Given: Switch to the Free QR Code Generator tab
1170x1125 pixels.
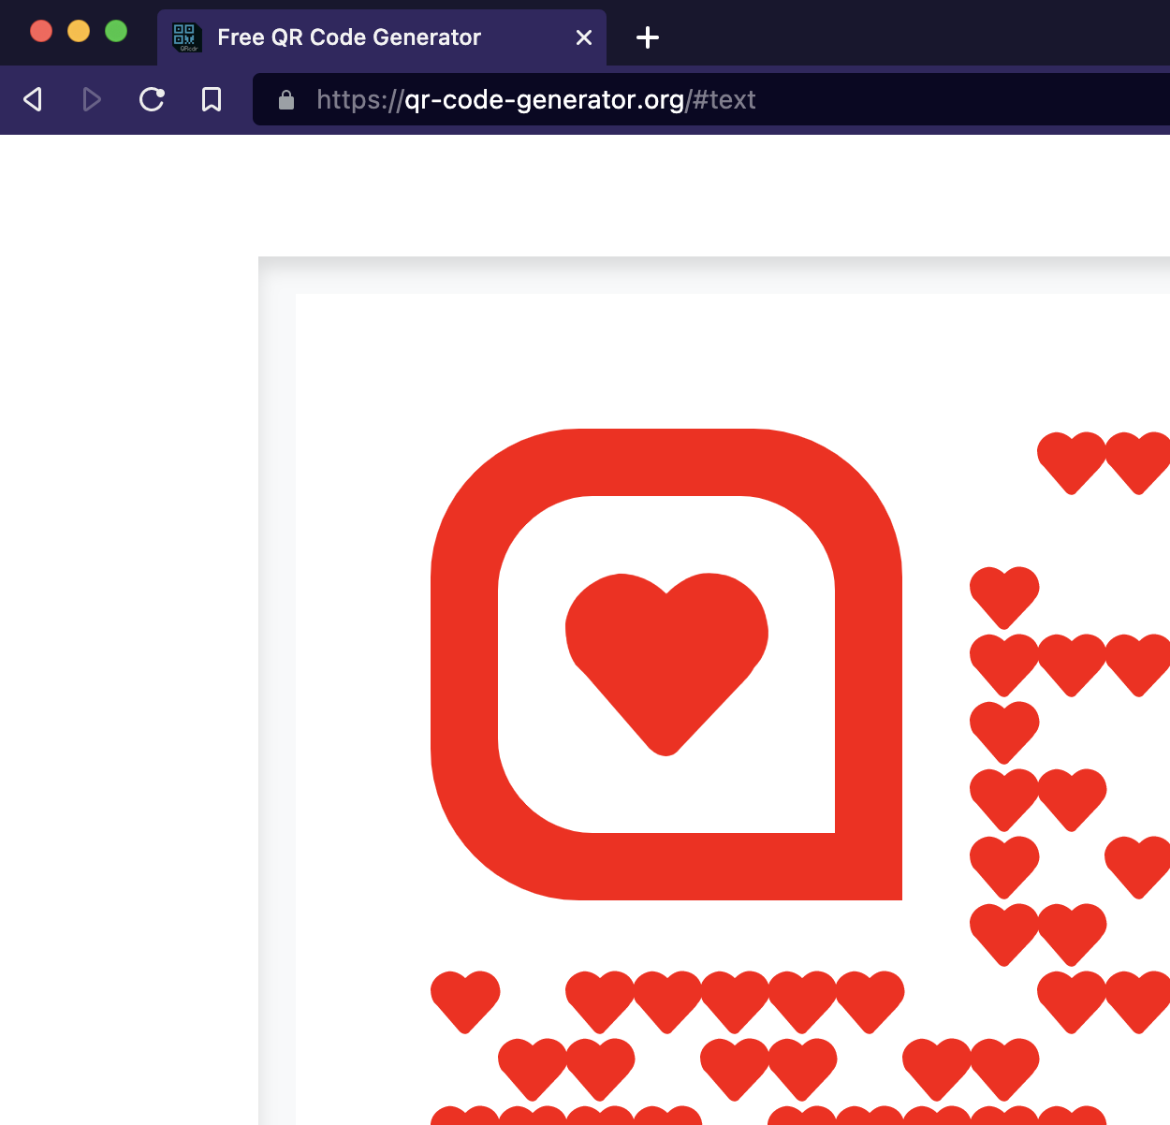Looking at the screenshot, I should click(349, 37).
